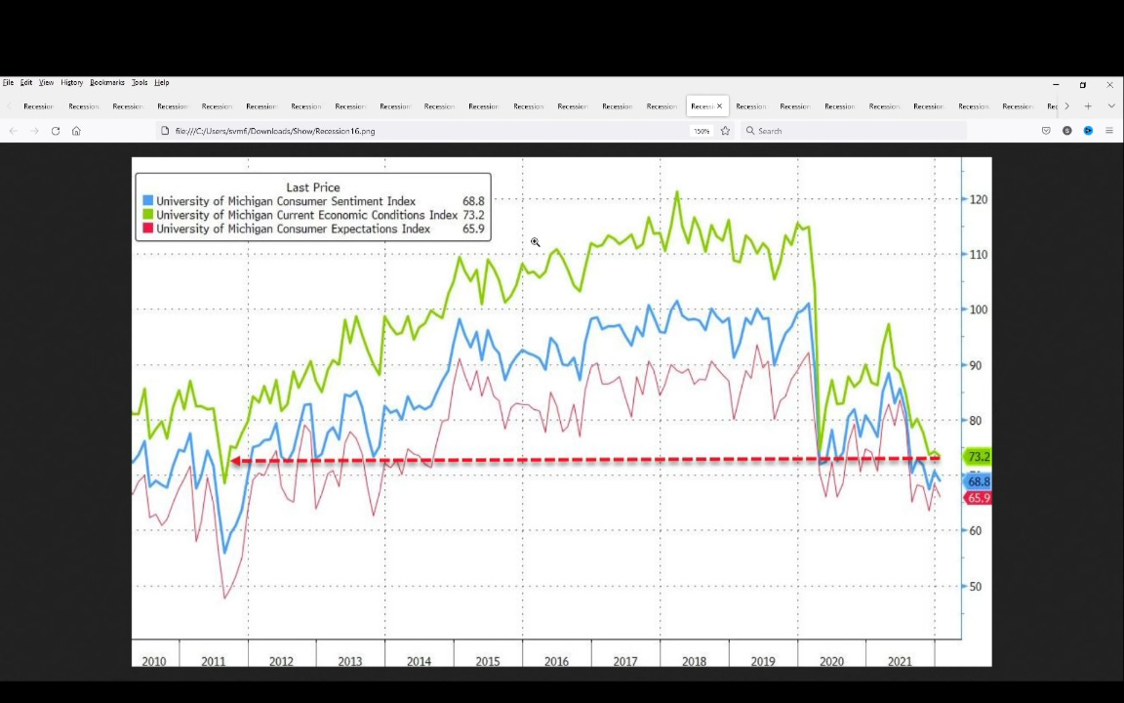The width and height of the screenshot is (1124, 703).
Task: Close the Firefox window
Action: [1109, 85]
